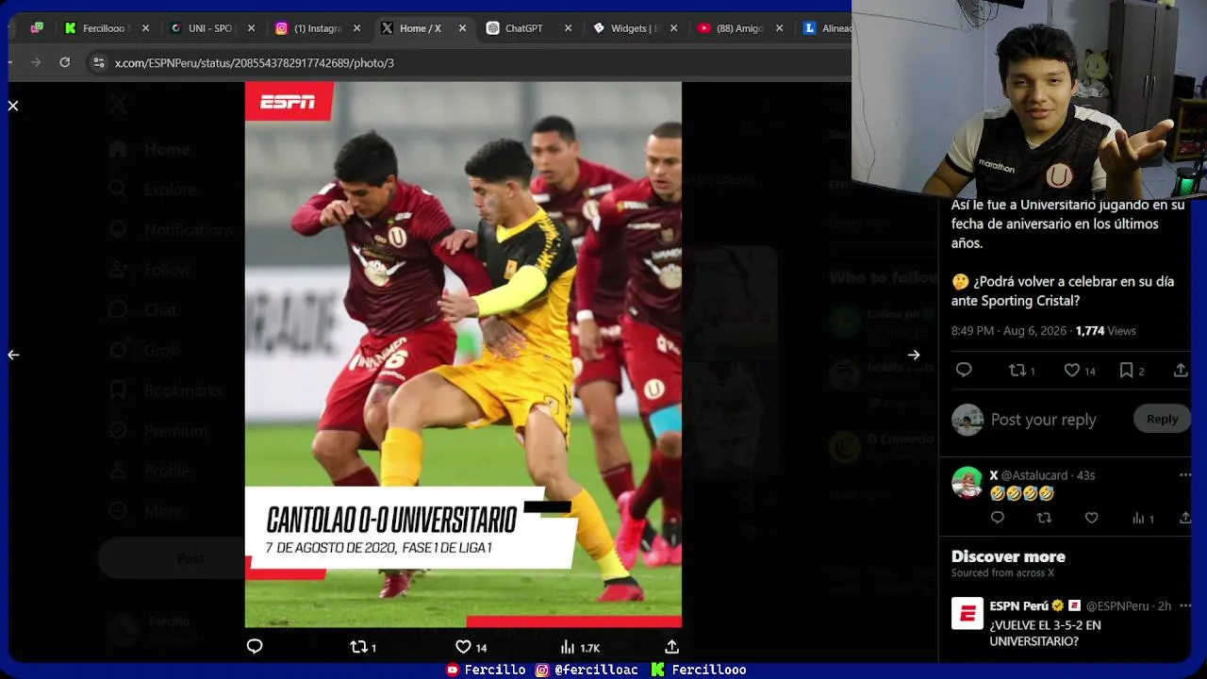1207x679 pixels.
Task: Click the reply icon under the photo
Action: [255, 646]
